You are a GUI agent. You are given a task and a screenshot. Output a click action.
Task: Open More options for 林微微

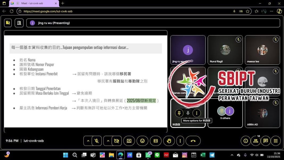[197, 113]
